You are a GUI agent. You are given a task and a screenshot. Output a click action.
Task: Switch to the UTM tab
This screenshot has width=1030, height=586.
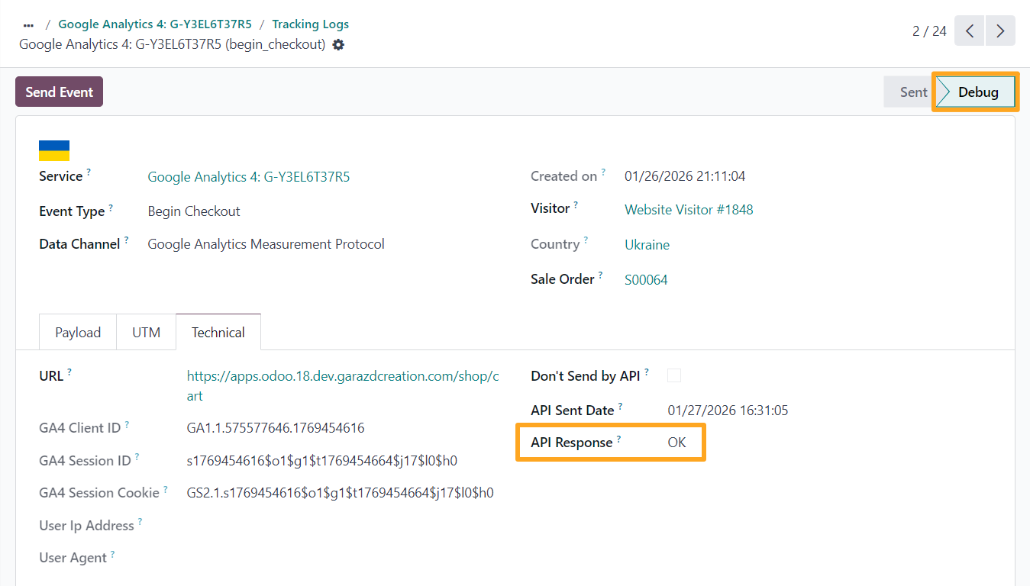coord(146,333)
